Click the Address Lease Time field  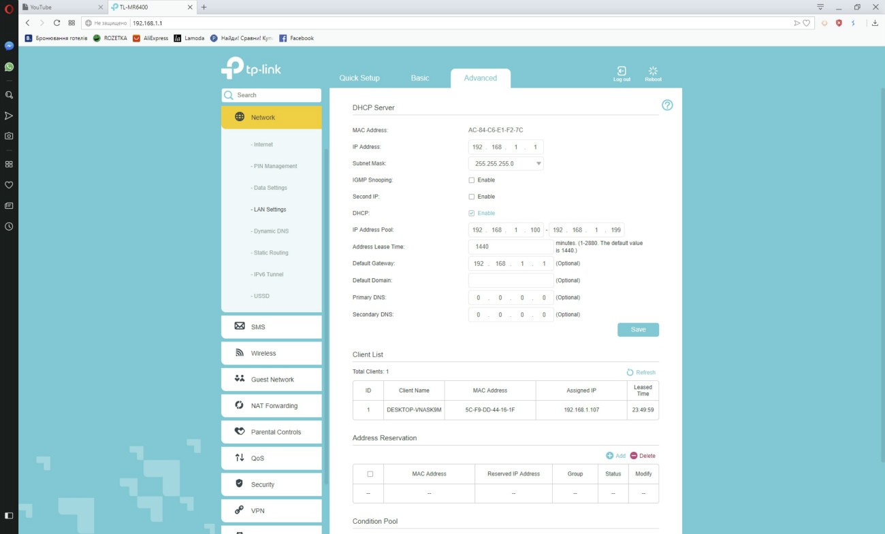coord(511,247)
